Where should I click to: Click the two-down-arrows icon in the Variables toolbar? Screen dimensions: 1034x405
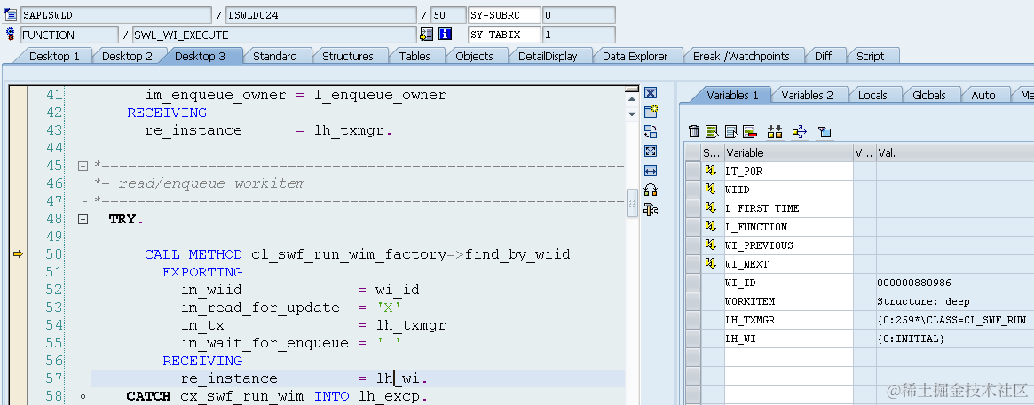pos(775,132)
